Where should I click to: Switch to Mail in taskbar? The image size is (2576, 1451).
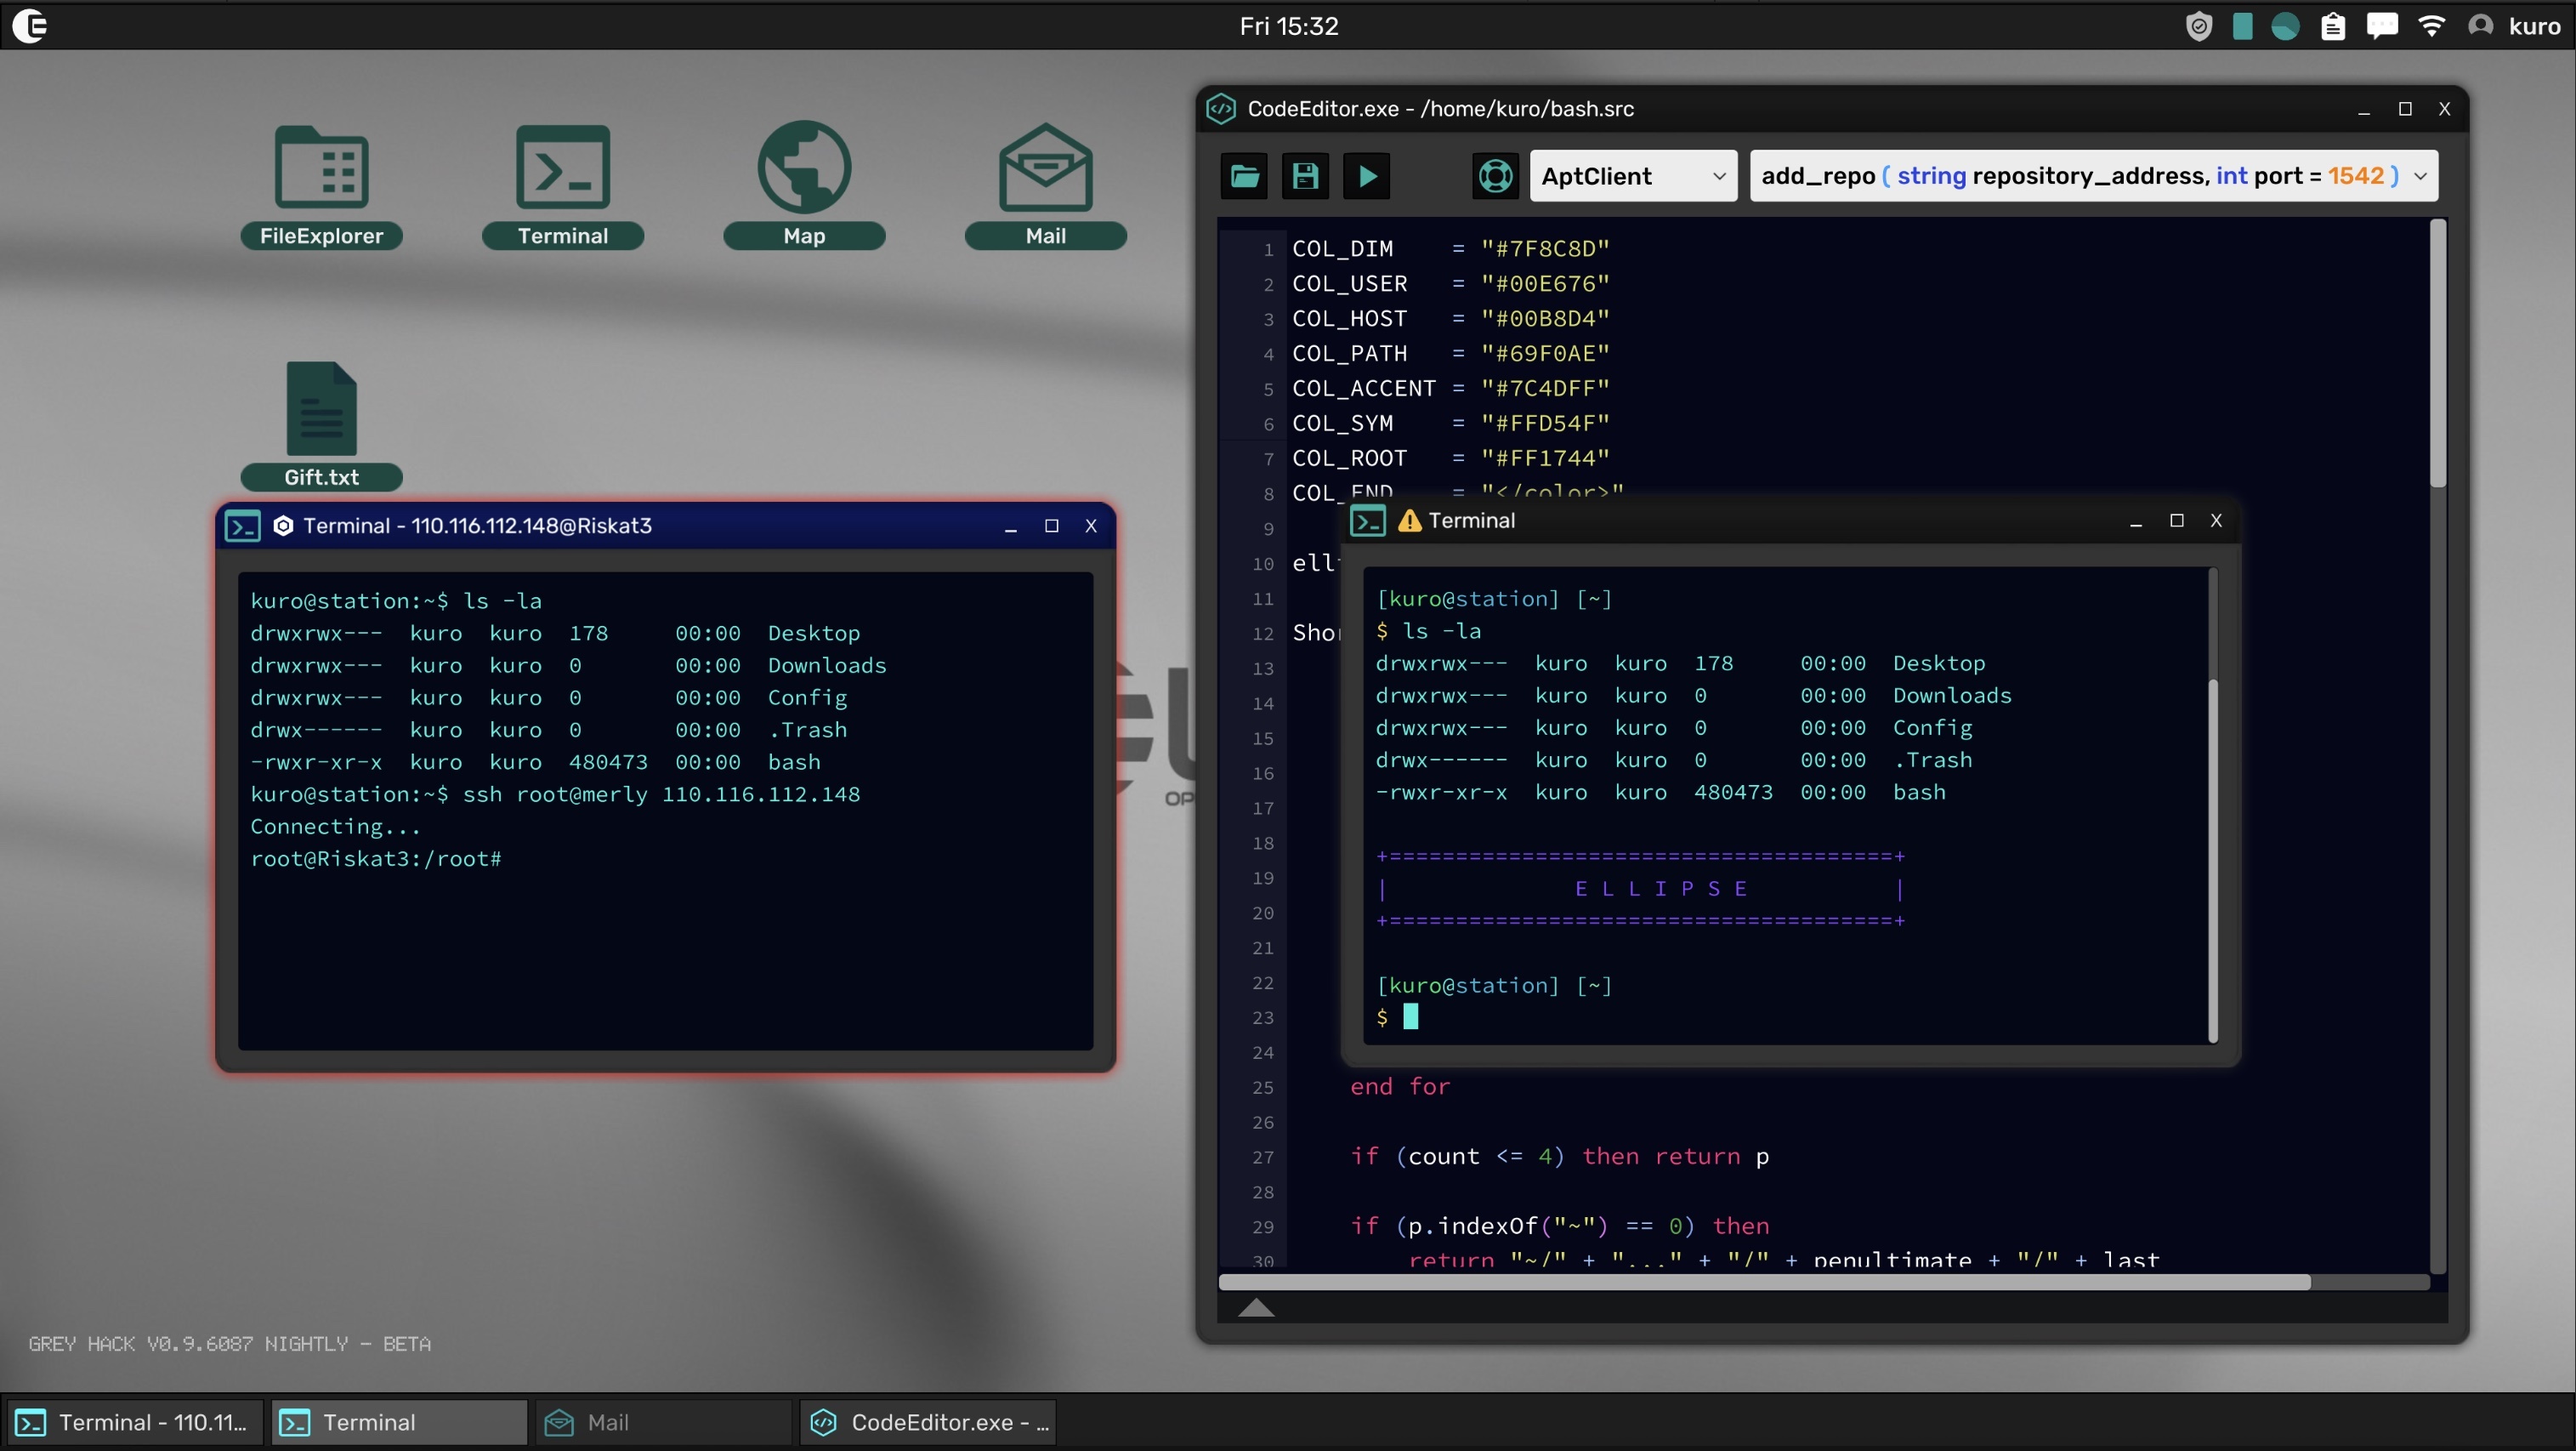[664, 1422]
